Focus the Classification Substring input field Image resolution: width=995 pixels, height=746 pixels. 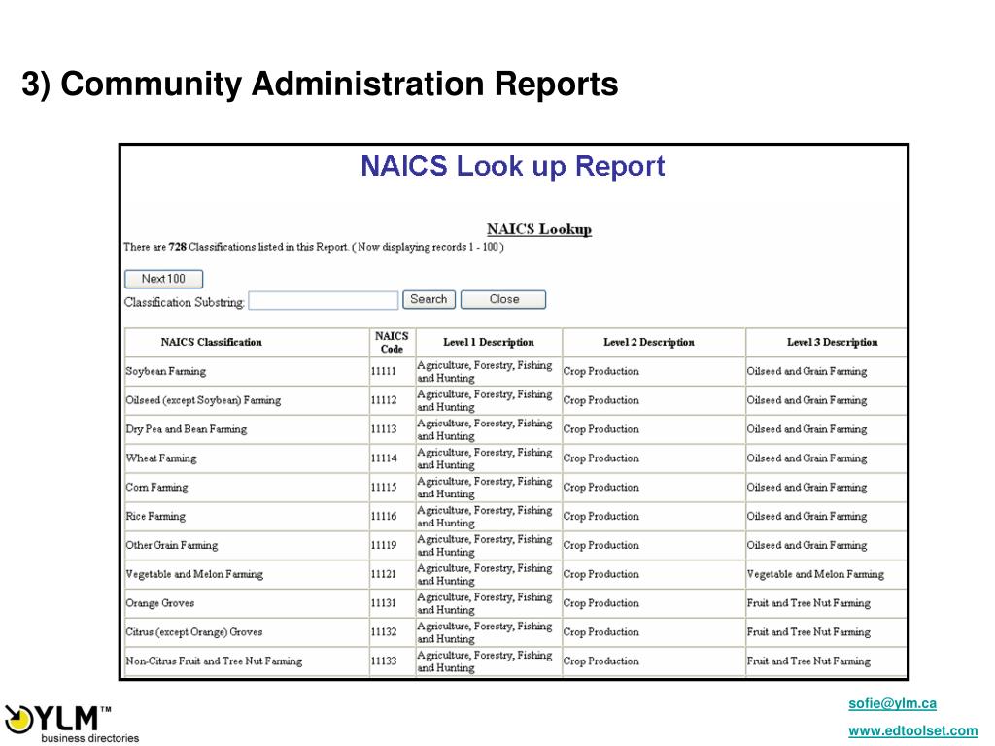[323, 301]
